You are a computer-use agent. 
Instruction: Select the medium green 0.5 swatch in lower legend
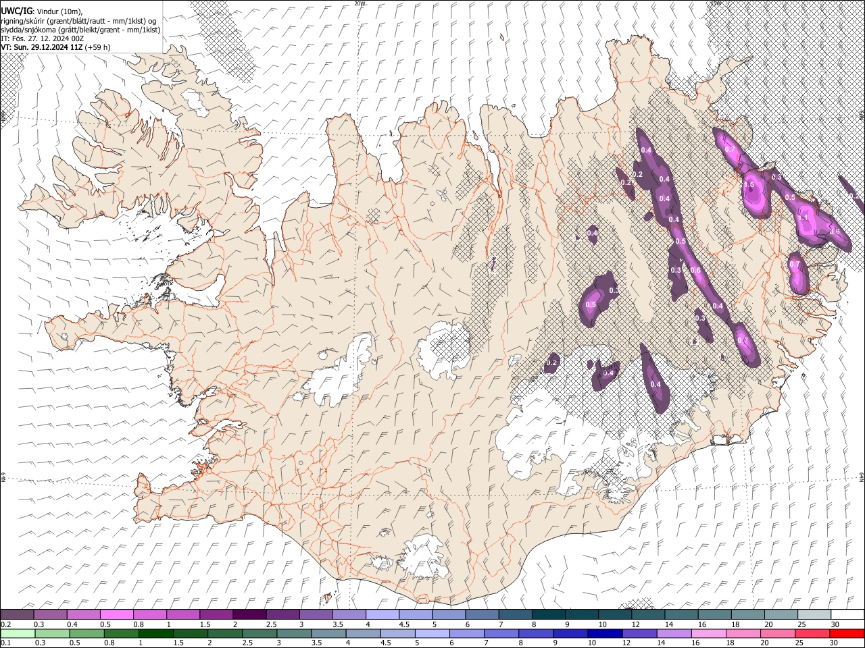[x=86, y=634]
